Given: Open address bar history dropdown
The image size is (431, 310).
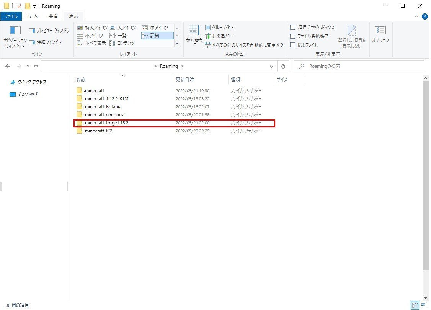Looking at the screenshot, I should pos(271,66).
